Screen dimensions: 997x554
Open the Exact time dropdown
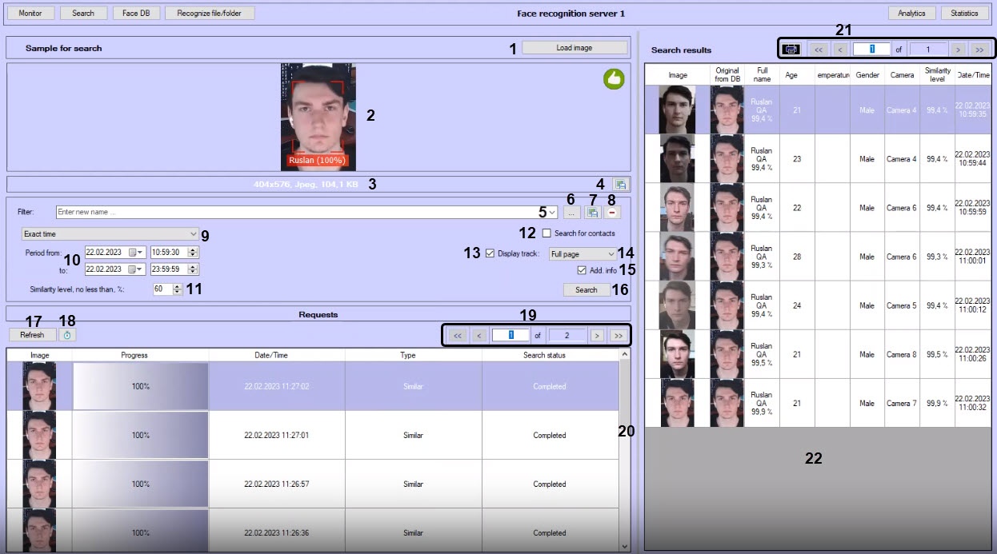[110, 233]
